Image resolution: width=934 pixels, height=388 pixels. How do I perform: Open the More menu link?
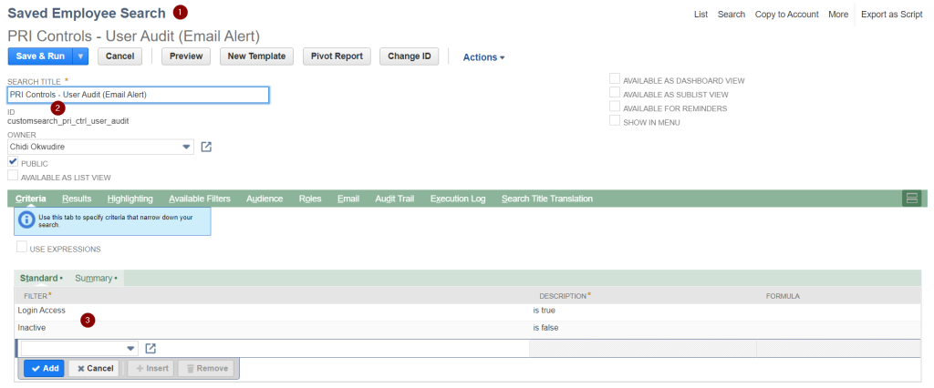(x=838, y=15)
